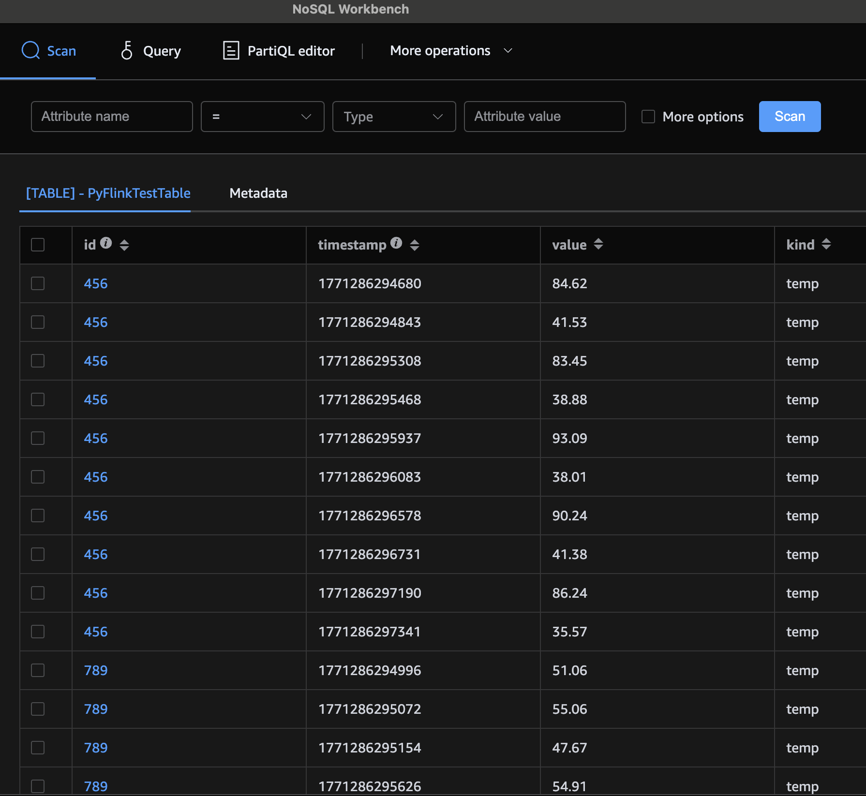Sort table by kind column arrows

click(x=826, y=244)
